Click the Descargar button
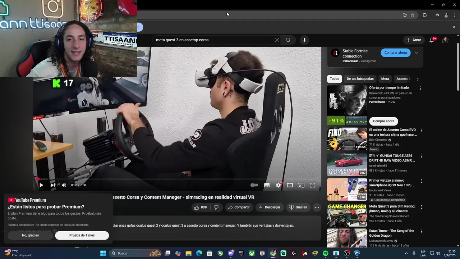 270,207
